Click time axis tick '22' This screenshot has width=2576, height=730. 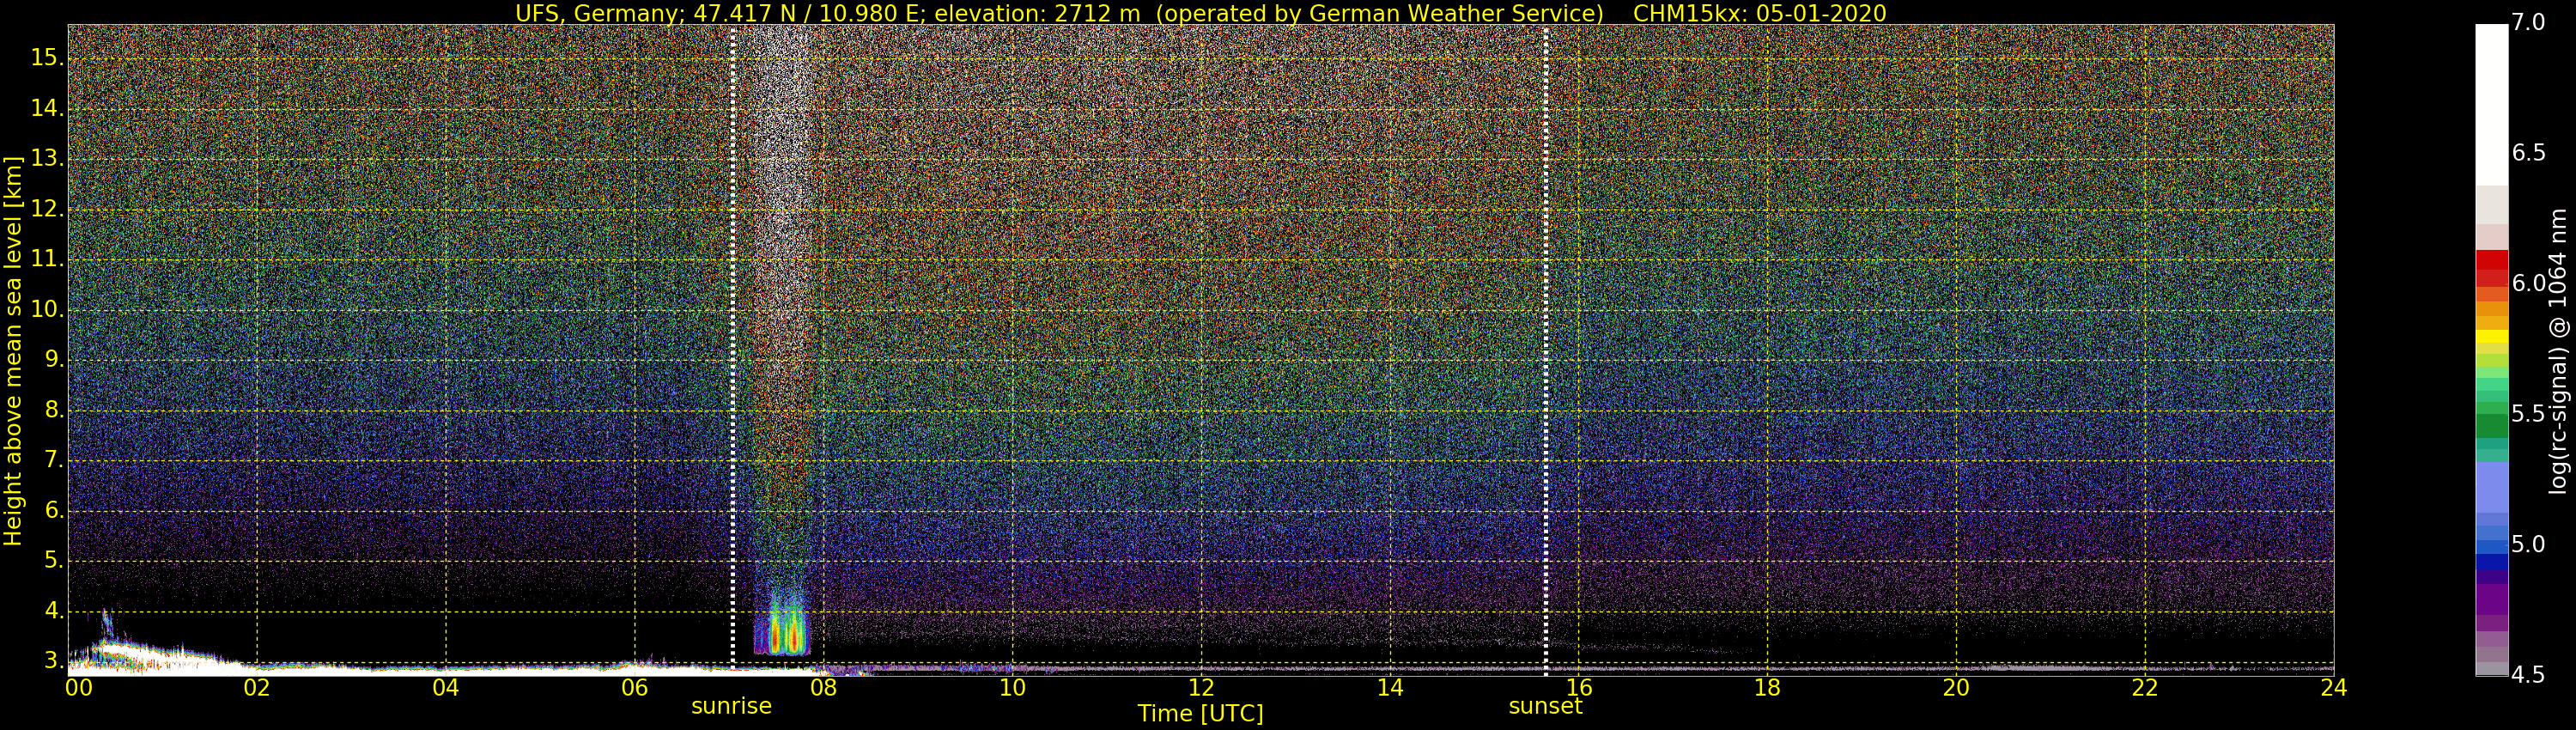pyautogui.click(x=2145, y=687)
